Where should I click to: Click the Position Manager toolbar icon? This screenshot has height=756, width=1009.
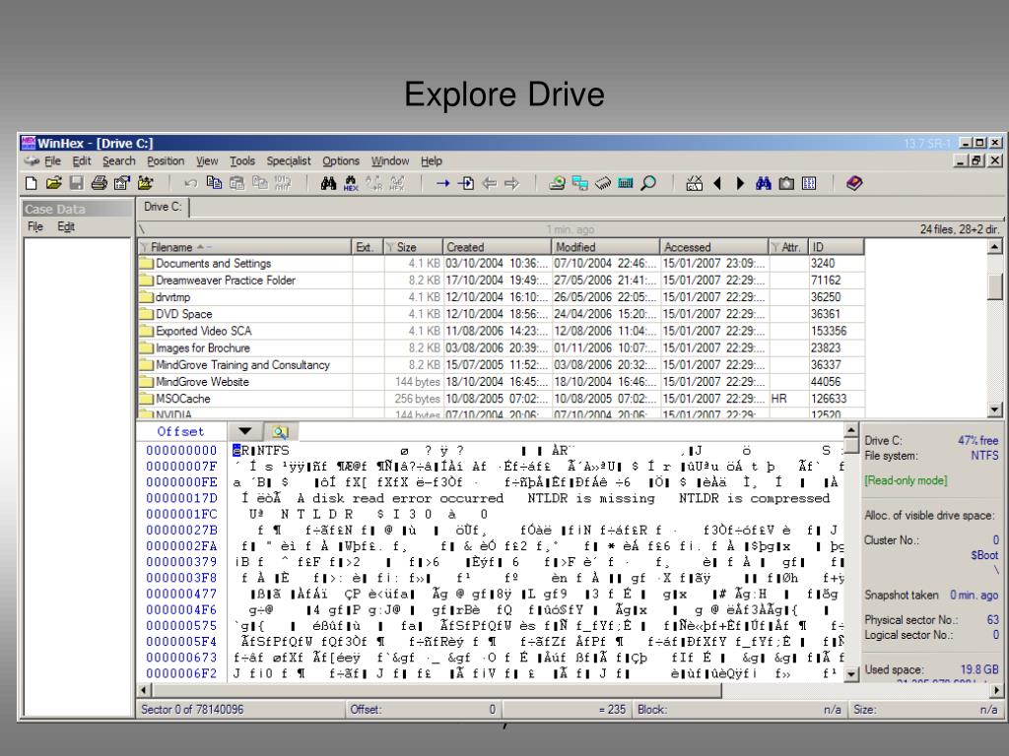tap(694, 184)
